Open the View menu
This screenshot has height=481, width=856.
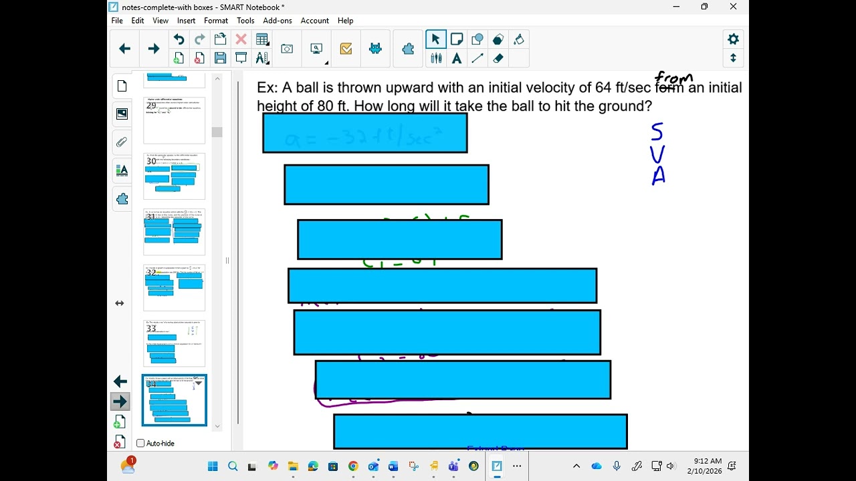[160, 21]
